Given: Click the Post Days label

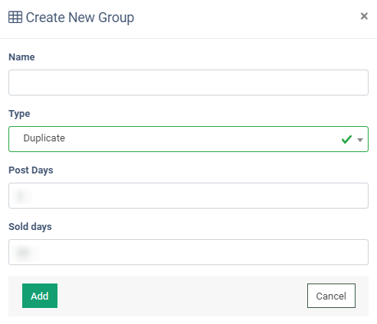Looking at the screenshot, I should click(31, 170).
